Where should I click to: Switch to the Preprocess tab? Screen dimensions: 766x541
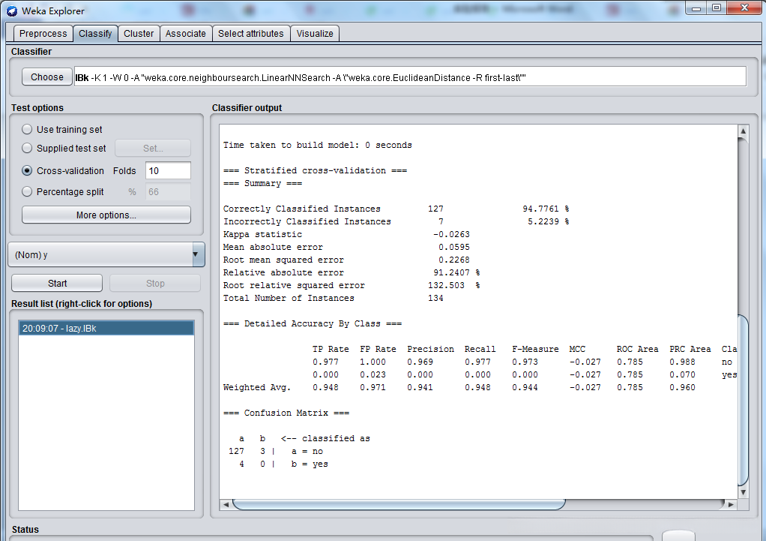click(43, 34)
